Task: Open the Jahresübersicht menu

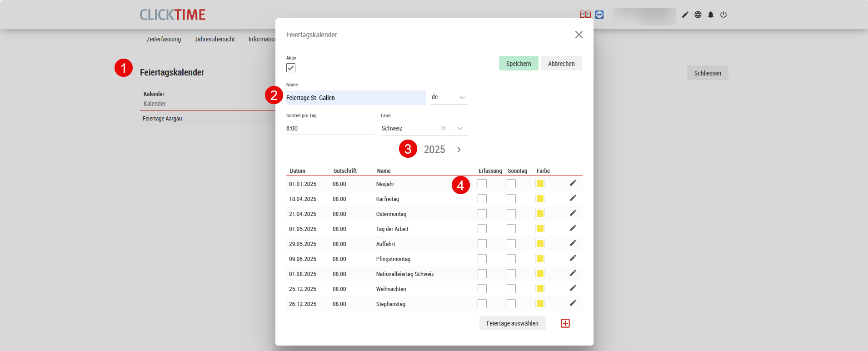Action: tap(215, 39)
